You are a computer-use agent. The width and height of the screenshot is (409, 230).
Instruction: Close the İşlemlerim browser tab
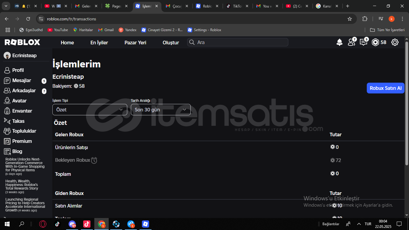click(156, 6)
